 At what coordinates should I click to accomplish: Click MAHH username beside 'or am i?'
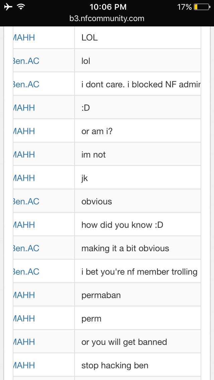point(24,131)
